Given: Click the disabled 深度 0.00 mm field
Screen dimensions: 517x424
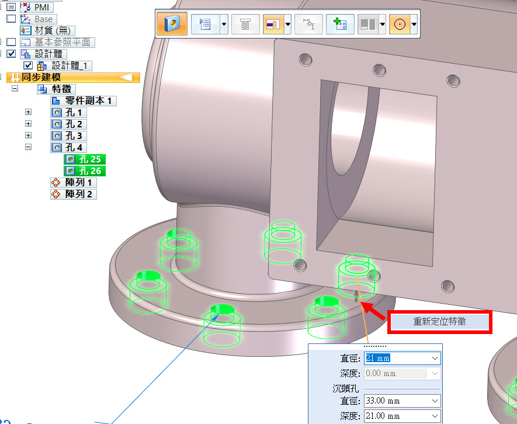Looking at the screenshot, I should point(402,374).
